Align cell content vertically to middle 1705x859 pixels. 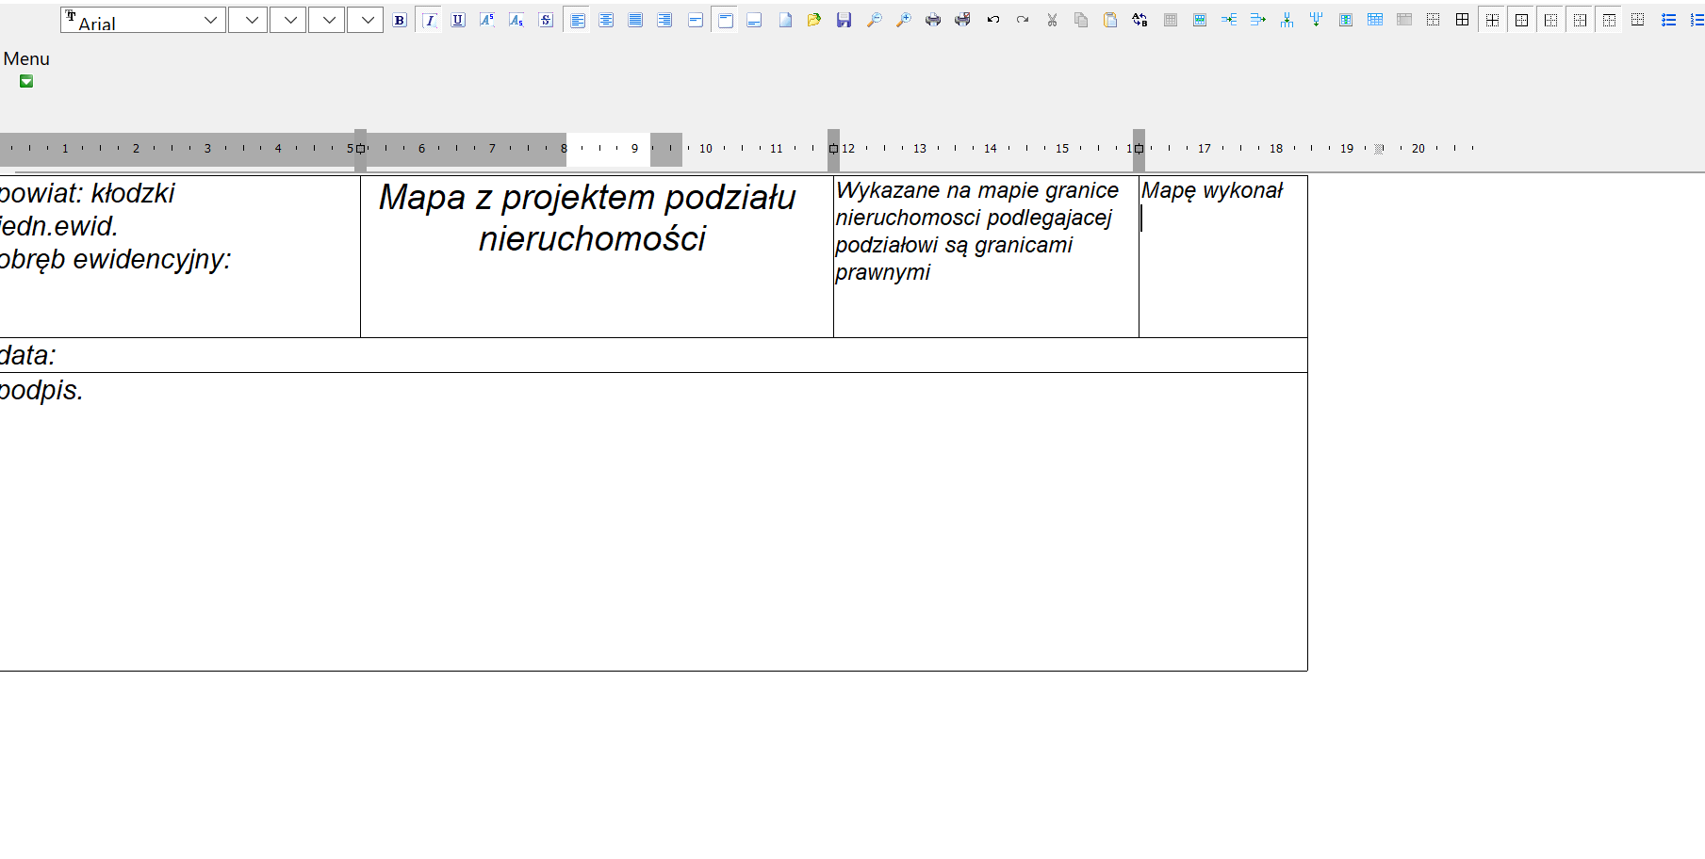click(696, 20)
